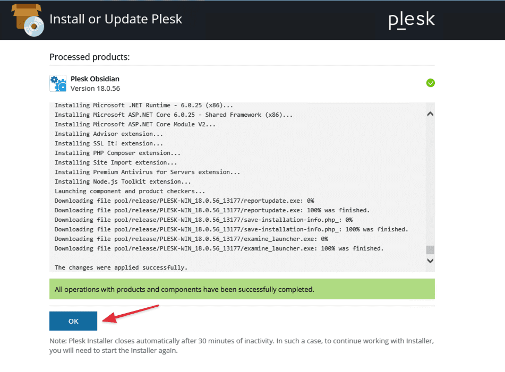This screenshot has width=505, height=372.
Task: Click the green completion message banner
Action: pos(242,289)
